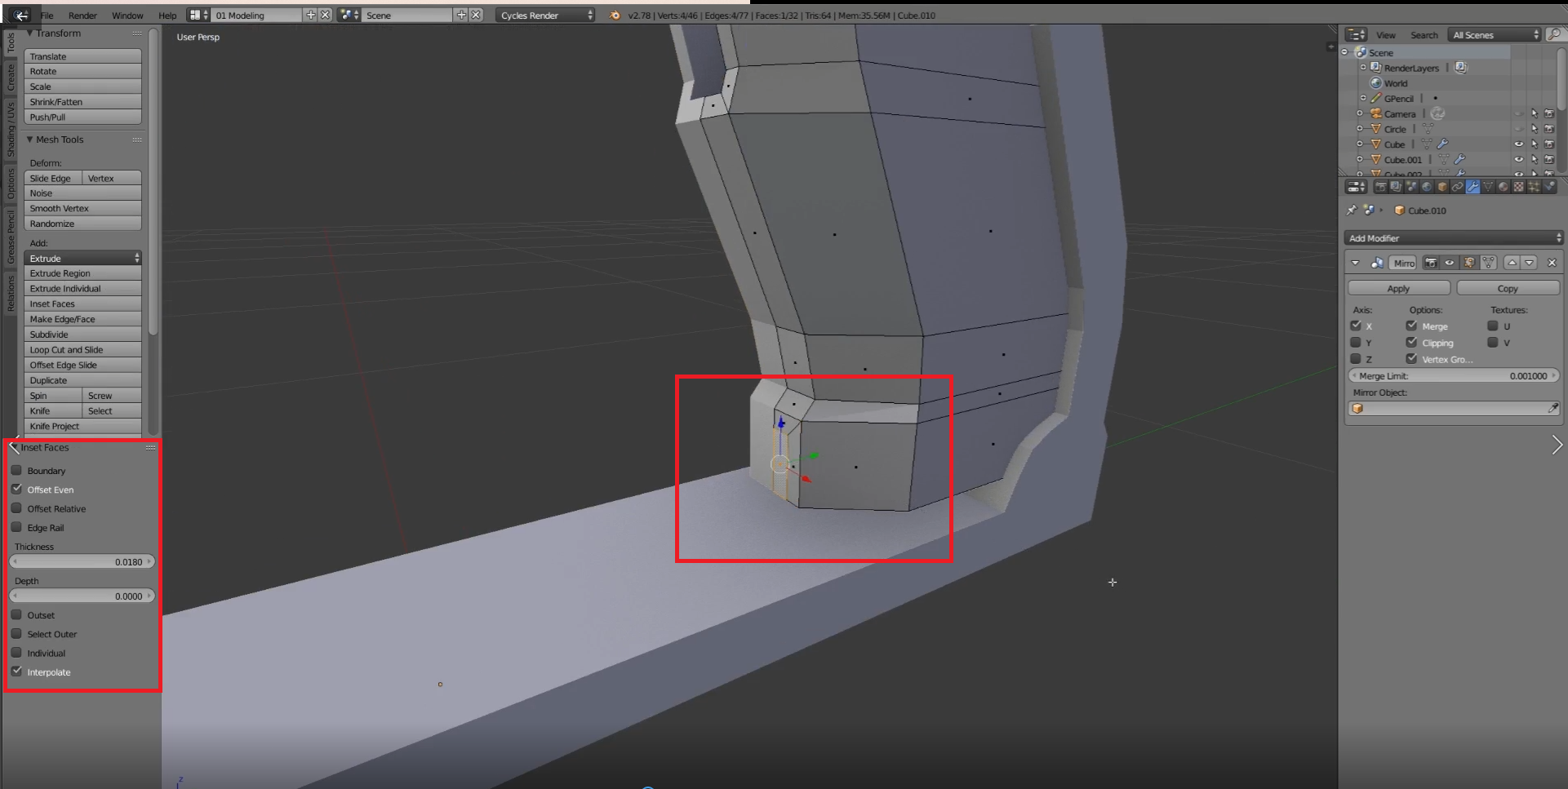Toggle Mirror modifier render camera icon
The height and width of the screenshot is (789, 1568).
click(x=1431, y=263)
